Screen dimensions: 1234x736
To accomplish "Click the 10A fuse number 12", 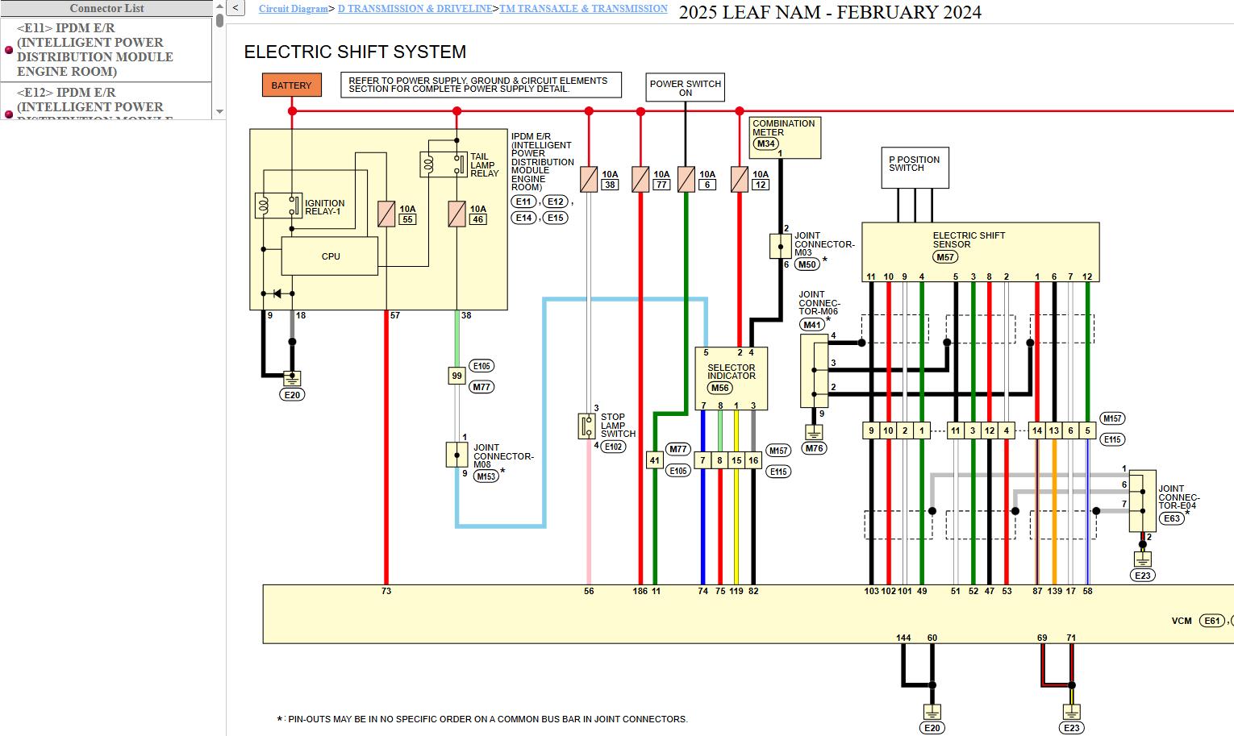I will tap(739, 179).
